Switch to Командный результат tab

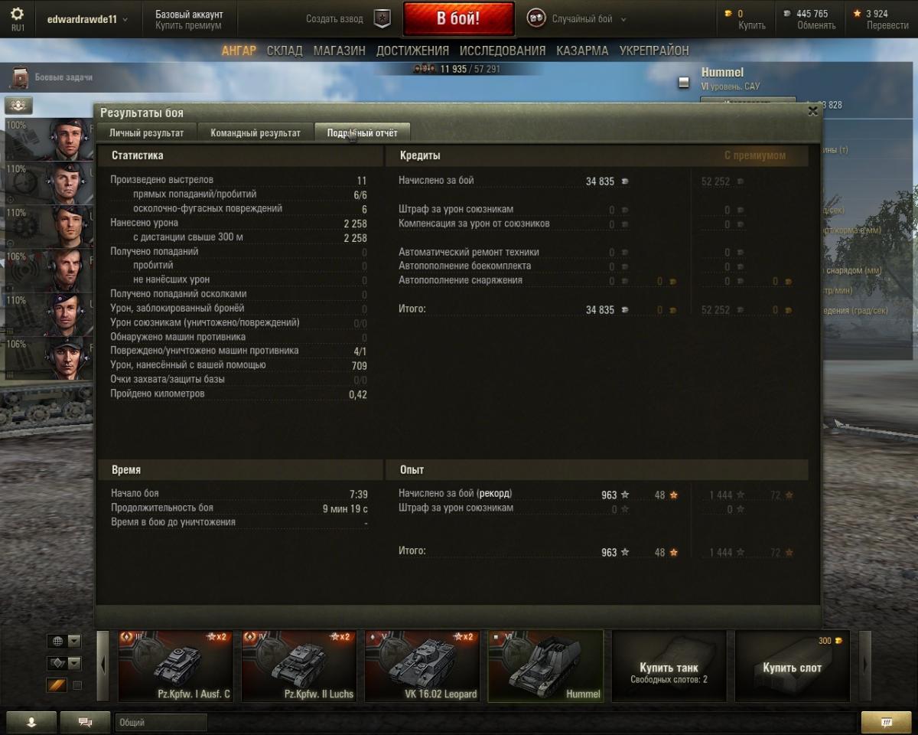(256, 132)
